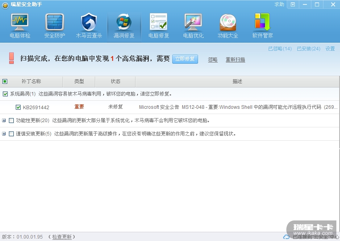Check the 功能性更新(20) group checkbox

[11, 120]
